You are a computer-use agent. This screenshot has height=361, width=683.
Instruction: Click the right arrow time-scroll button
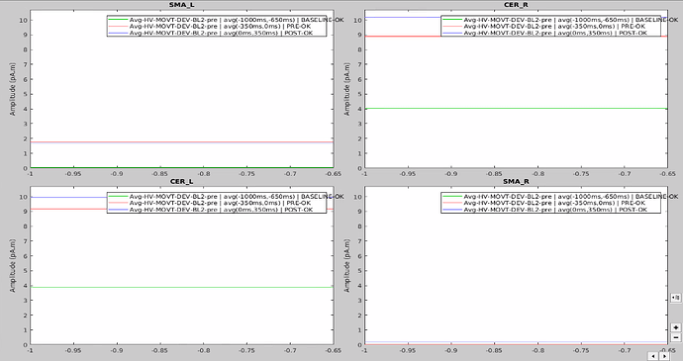click(664, 356)
